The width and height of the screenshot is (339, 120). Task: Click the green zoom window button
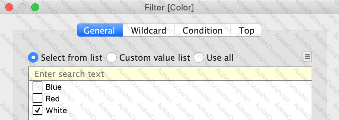pos(35,7)
